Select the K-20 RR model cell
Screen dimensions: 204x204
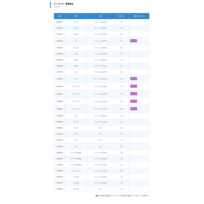tap(76, 177)
